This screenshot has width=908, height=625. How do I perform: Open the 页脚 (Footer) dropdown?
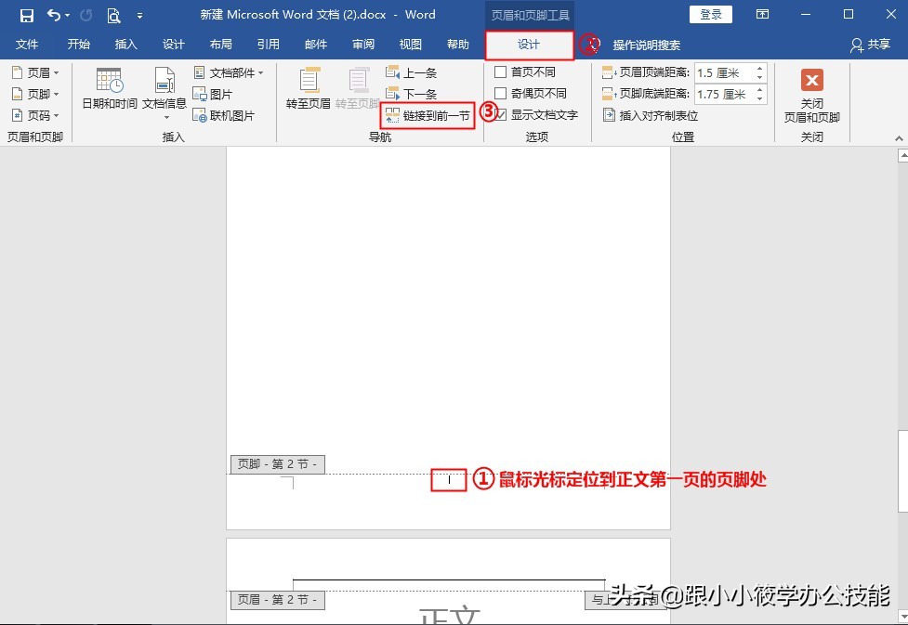pos(35,93)
